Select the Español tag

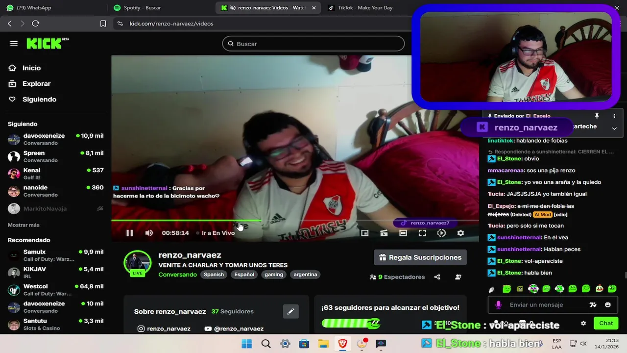(x=244, y=275)
